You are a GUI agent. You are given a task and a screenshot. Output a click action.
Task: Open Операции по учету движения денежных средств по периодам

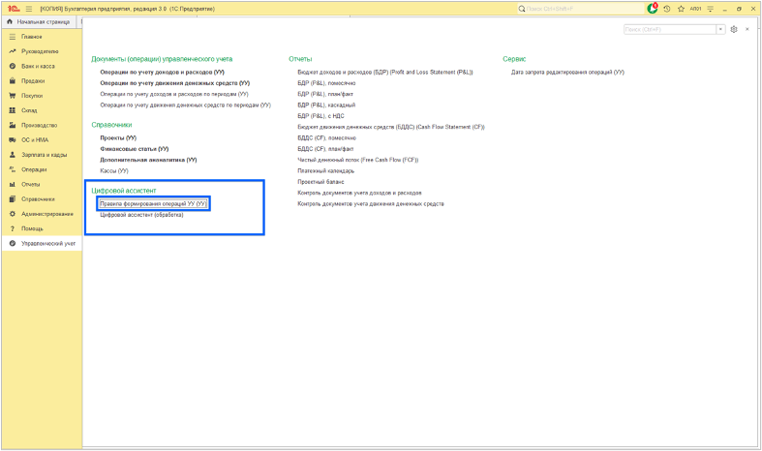point(185,105)
